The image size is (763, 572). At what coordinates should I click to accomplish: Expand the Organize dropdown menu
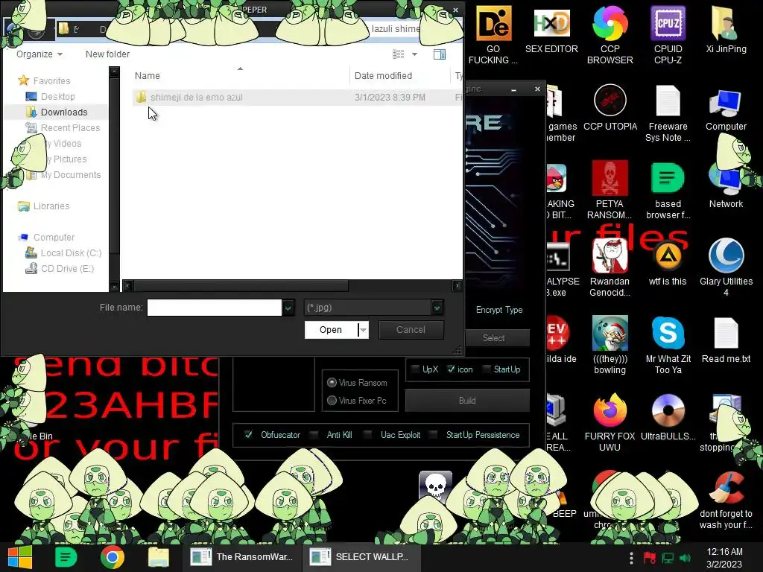[39, 54]
